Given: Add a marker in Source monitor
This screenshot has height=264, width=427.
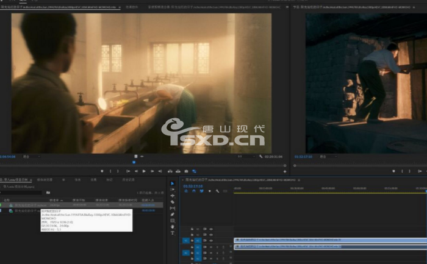Looking at the screenshot, I should tap(102, 171).
